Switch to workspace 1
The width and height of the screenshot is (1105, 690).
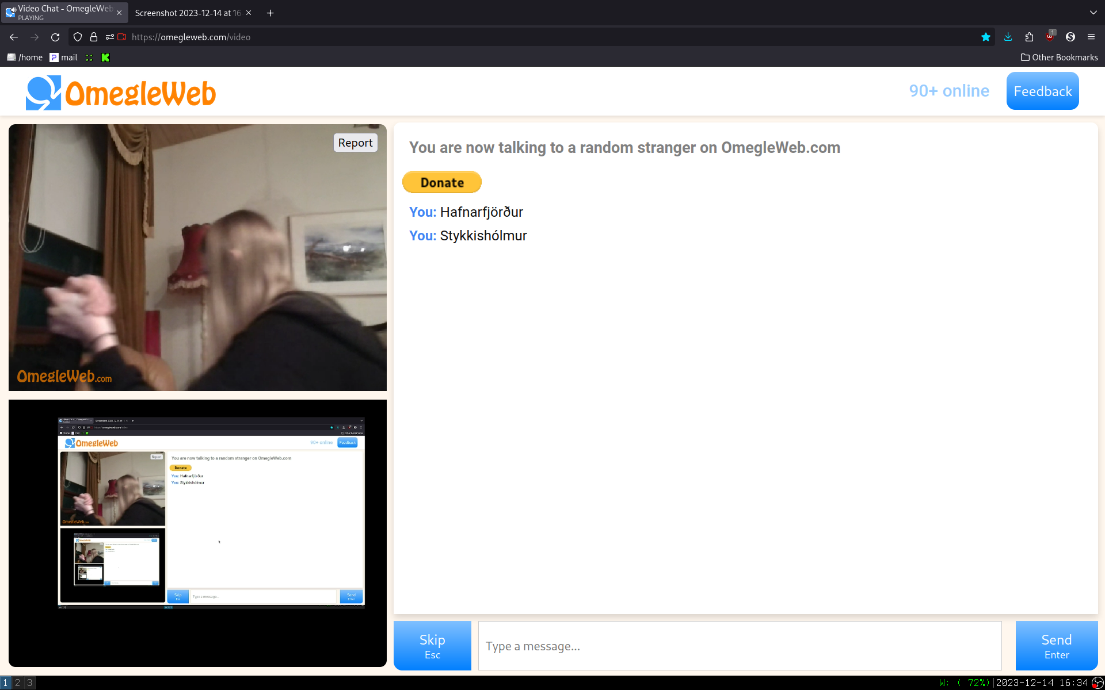(6, 683)
